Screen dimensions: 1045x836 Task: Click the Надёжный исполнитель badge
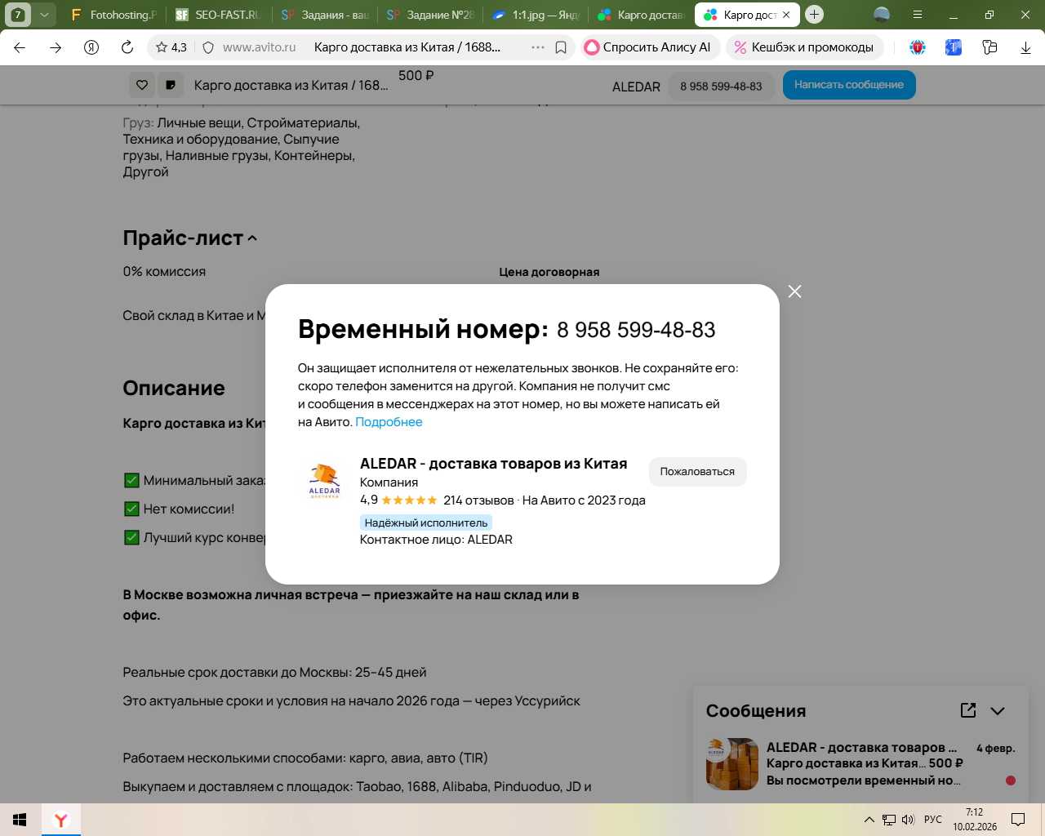426,522
